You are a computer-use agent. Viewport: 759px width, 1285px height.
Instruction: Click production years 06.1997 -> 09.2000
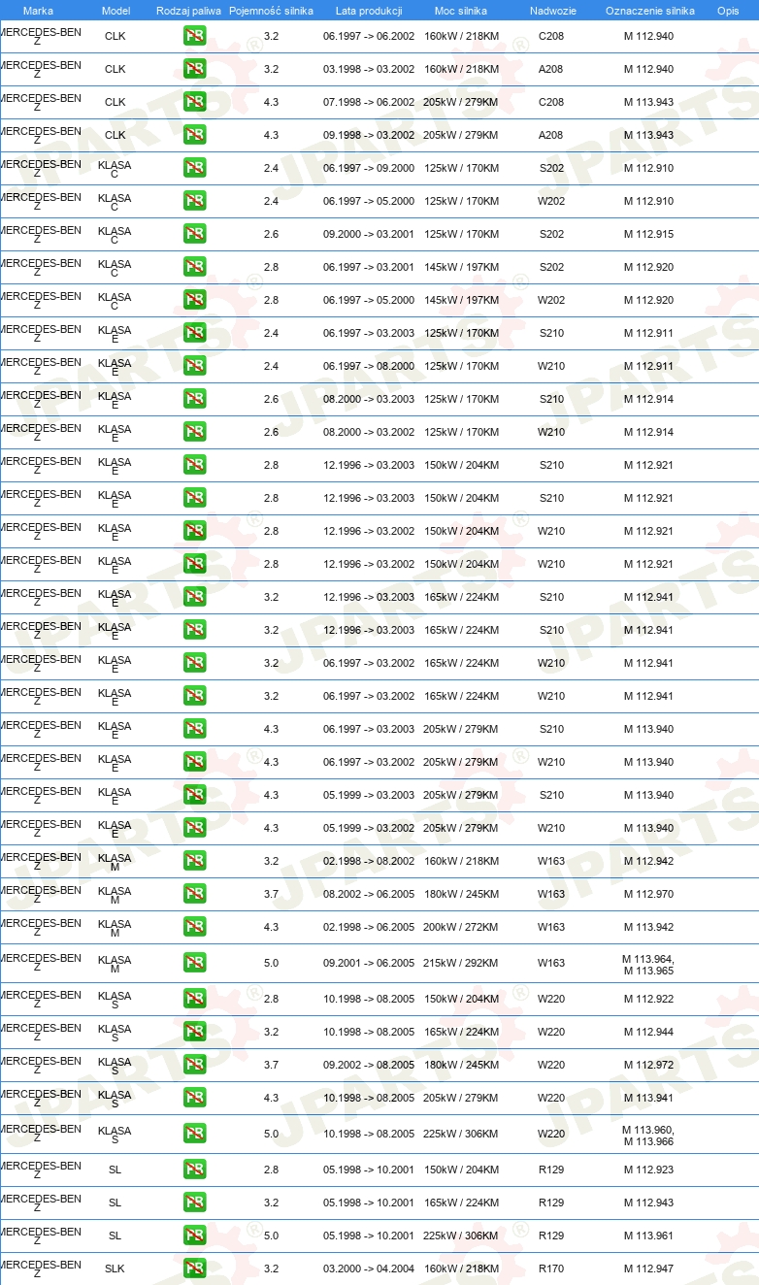click(x=369, y=168)
